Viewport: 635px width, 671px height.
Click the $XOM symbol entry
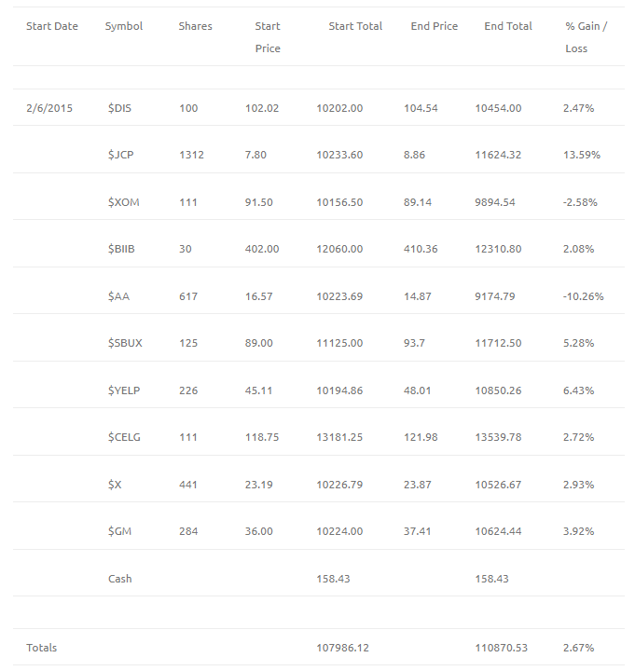pos(124,202)
